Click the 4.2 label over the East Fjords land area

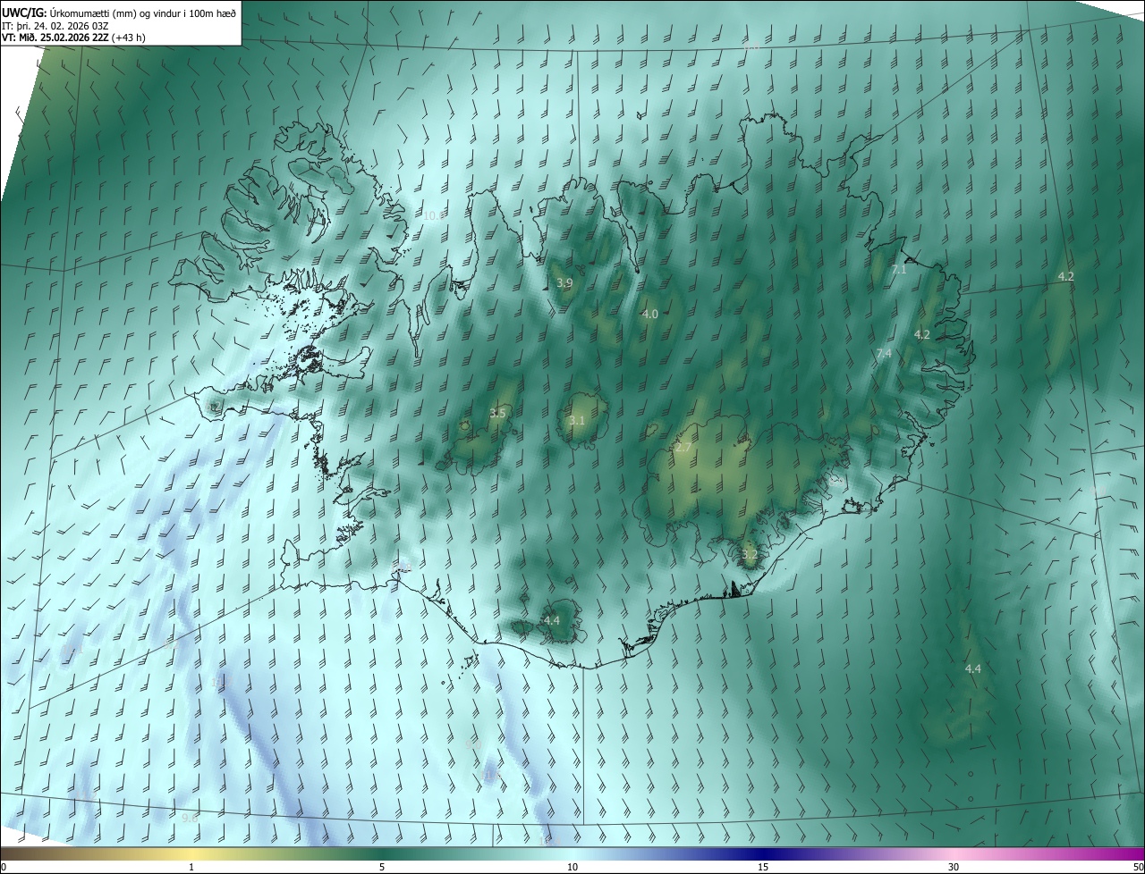922,334
